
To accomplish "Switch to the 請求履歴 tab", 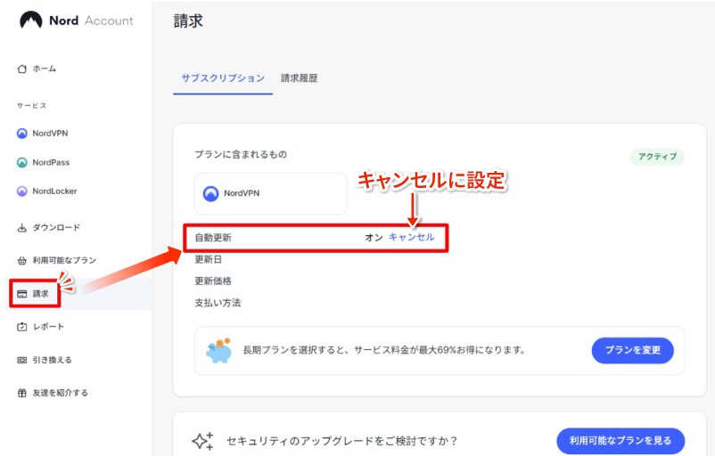I will pos(299,78).
